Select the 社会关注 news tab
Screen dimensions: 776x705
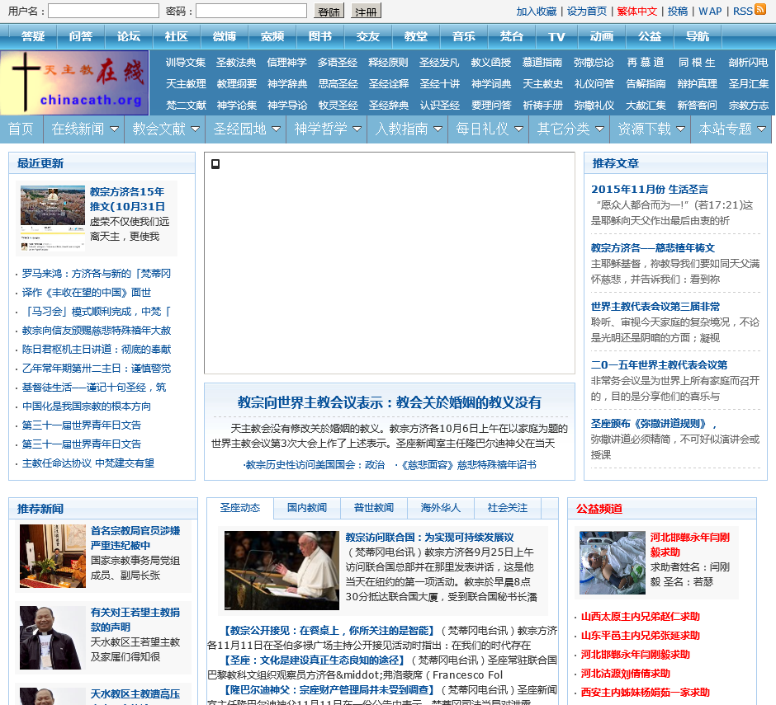(x=507, y=508)
